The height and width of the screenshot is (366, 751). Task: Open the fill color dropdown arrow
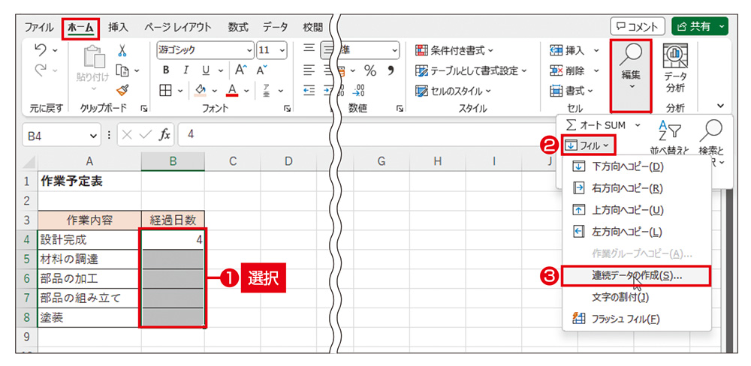point(214,89)
